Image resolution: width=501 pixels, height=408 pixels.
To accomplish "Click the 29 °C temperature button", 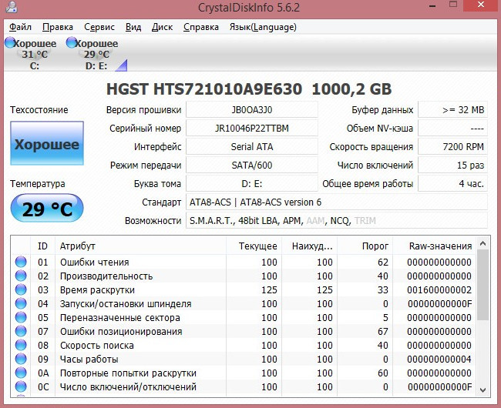I will point(47,209).
